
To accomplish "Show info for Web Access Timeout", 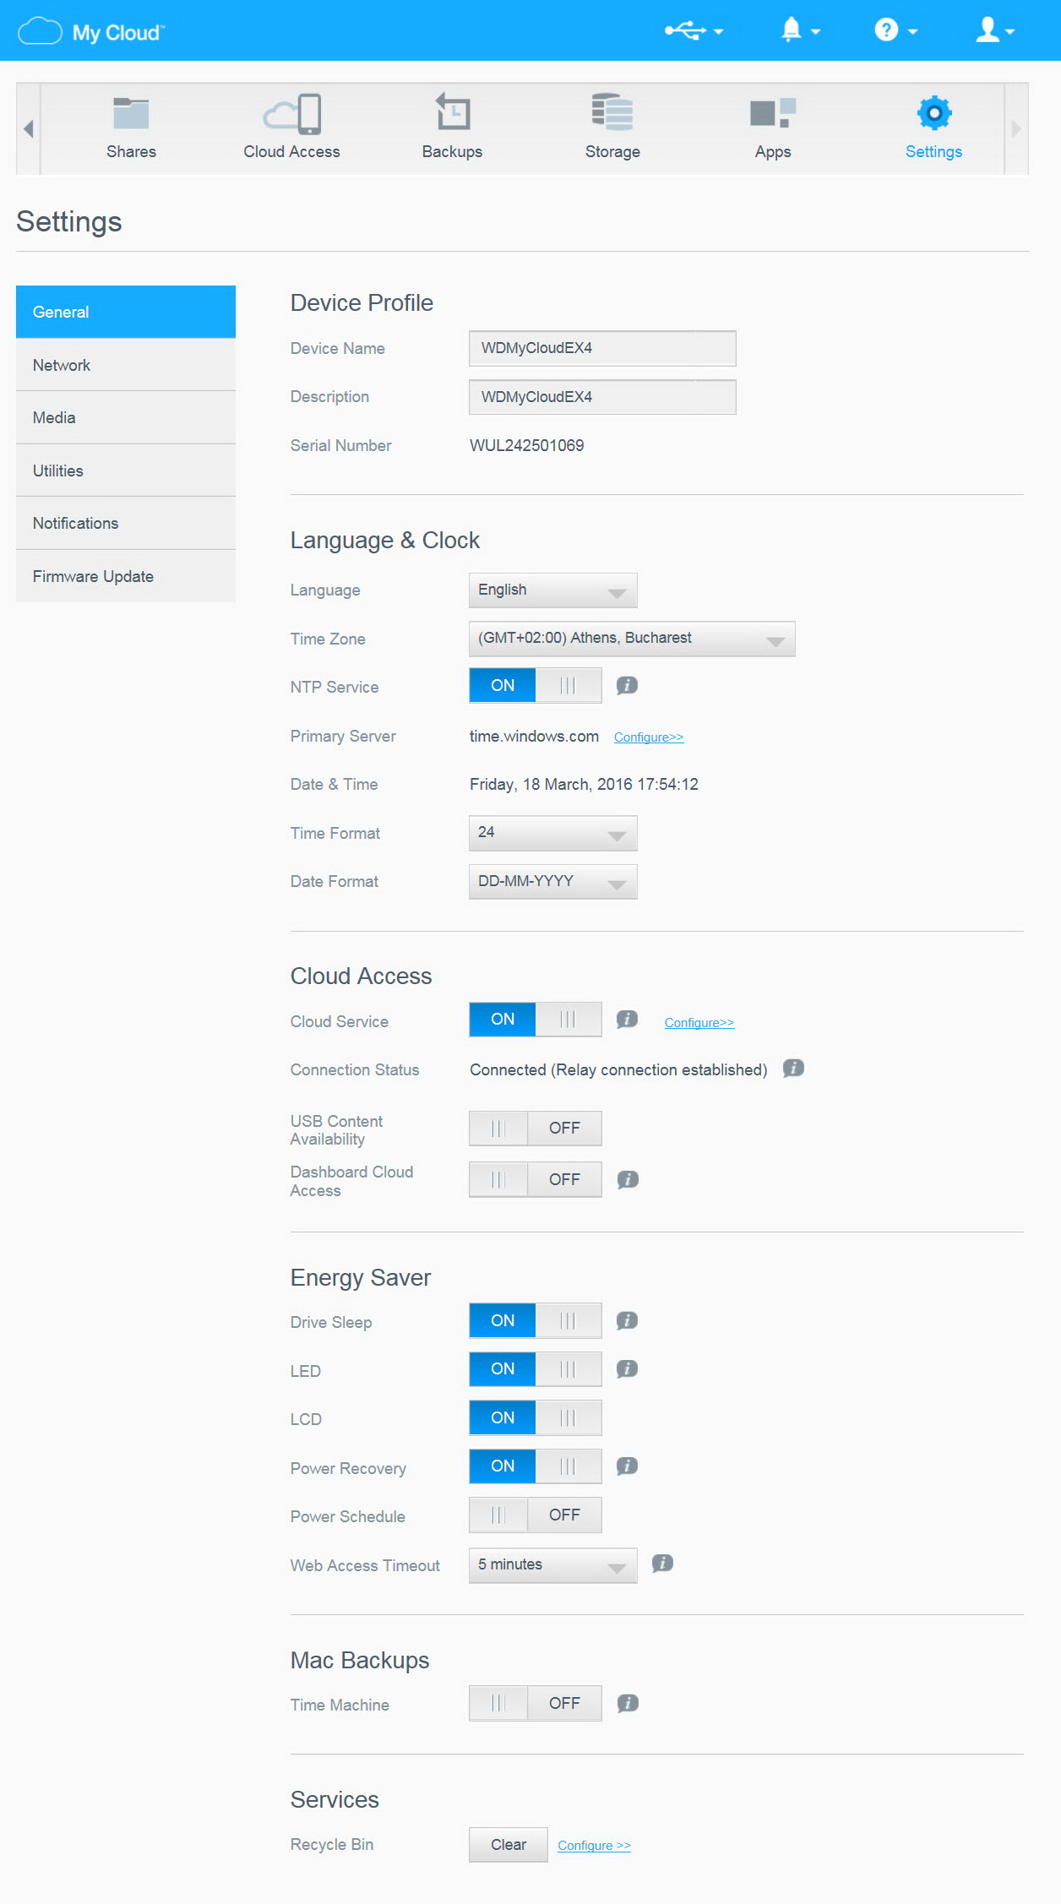I will click(x=662, y=1564).
